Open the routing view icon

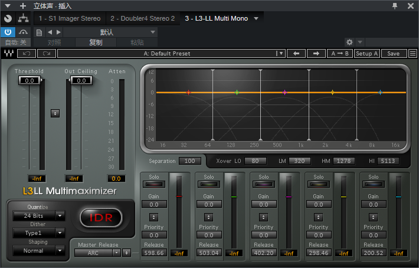(x=23, y=18)
